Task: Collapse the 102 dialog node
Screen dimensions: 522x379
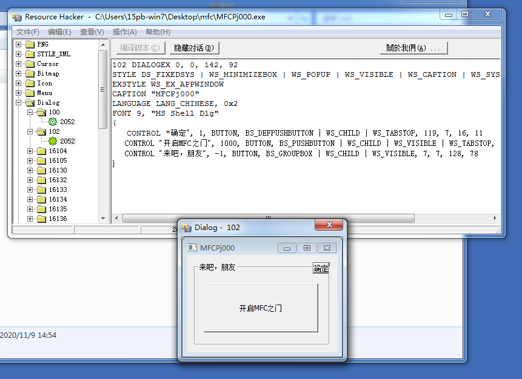Action: 30,131
